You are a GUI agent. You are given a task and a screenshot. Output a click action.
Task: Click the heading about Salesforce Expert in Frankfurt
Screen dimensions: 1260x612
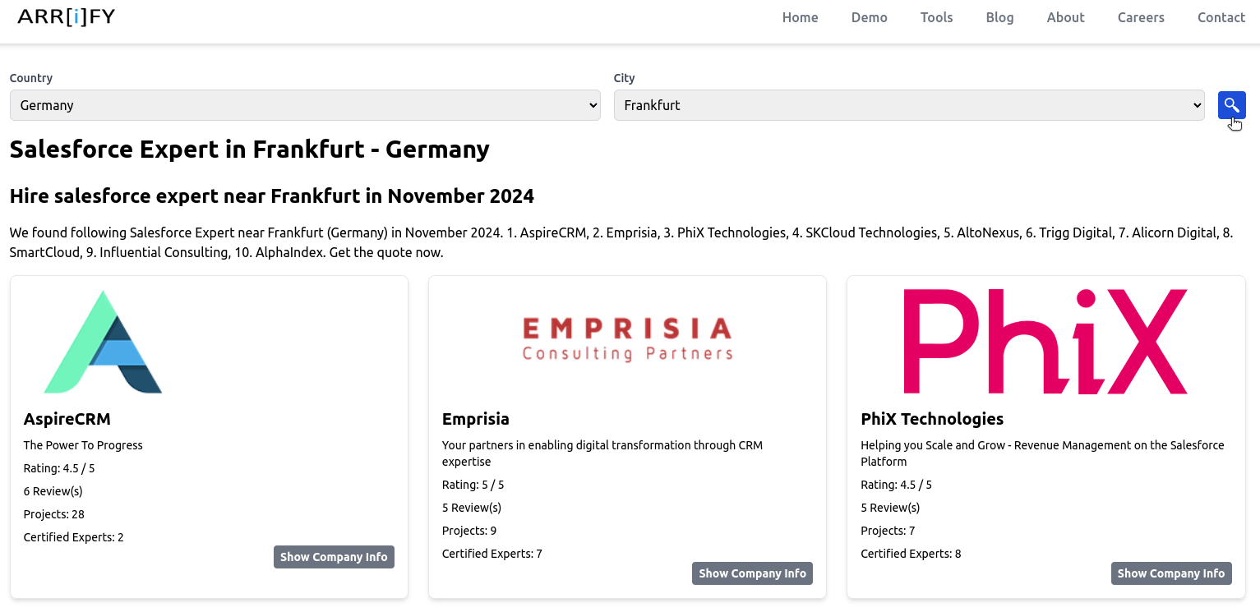coord(249,149)
